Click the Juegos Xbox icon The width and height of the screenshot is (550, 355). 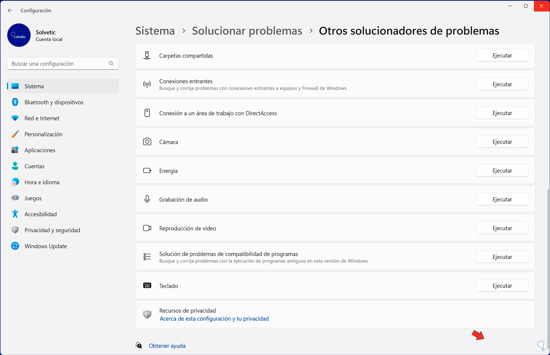(x=15, y=198)
